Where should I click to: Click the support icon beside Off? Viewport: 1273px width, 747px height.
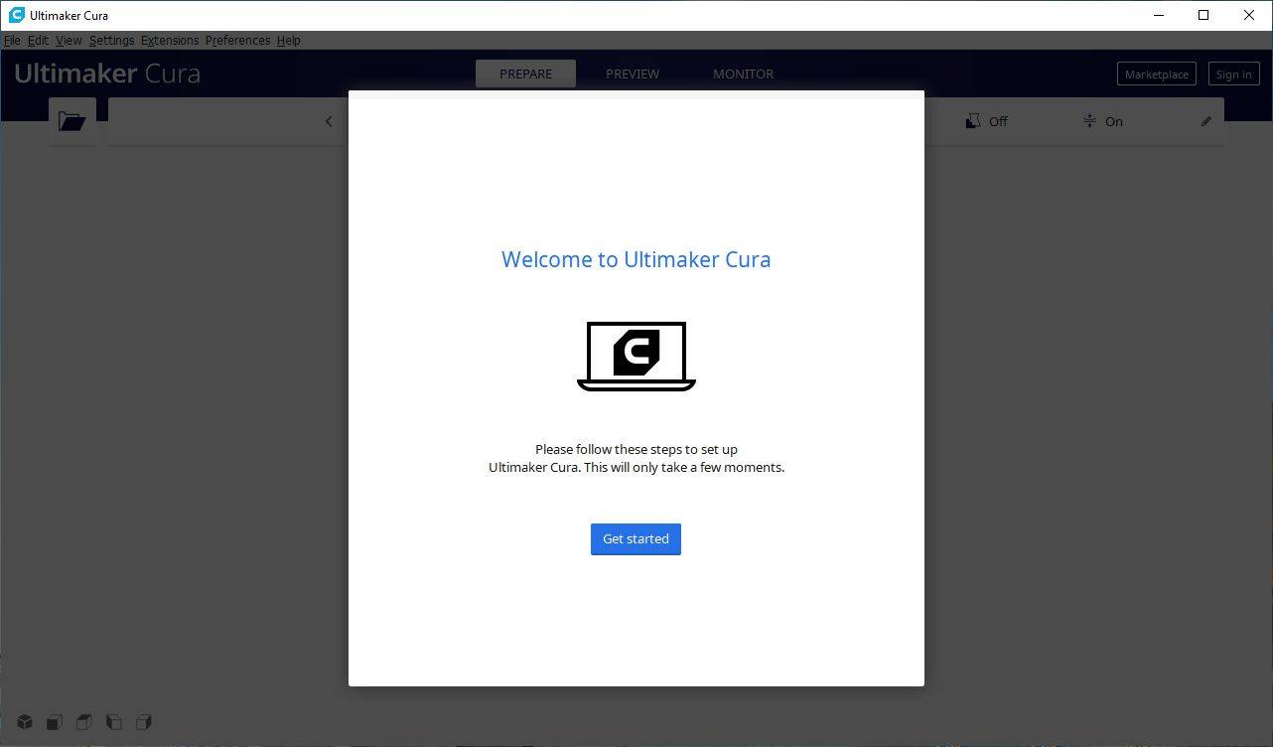pyautogui.click(x=973, y=121)
